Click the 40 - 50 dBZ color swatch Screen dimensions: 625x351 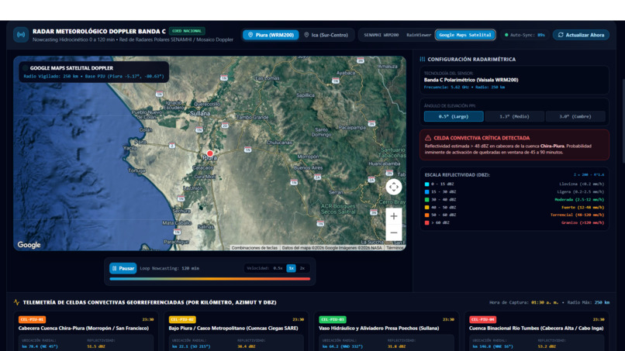[427, 207]
